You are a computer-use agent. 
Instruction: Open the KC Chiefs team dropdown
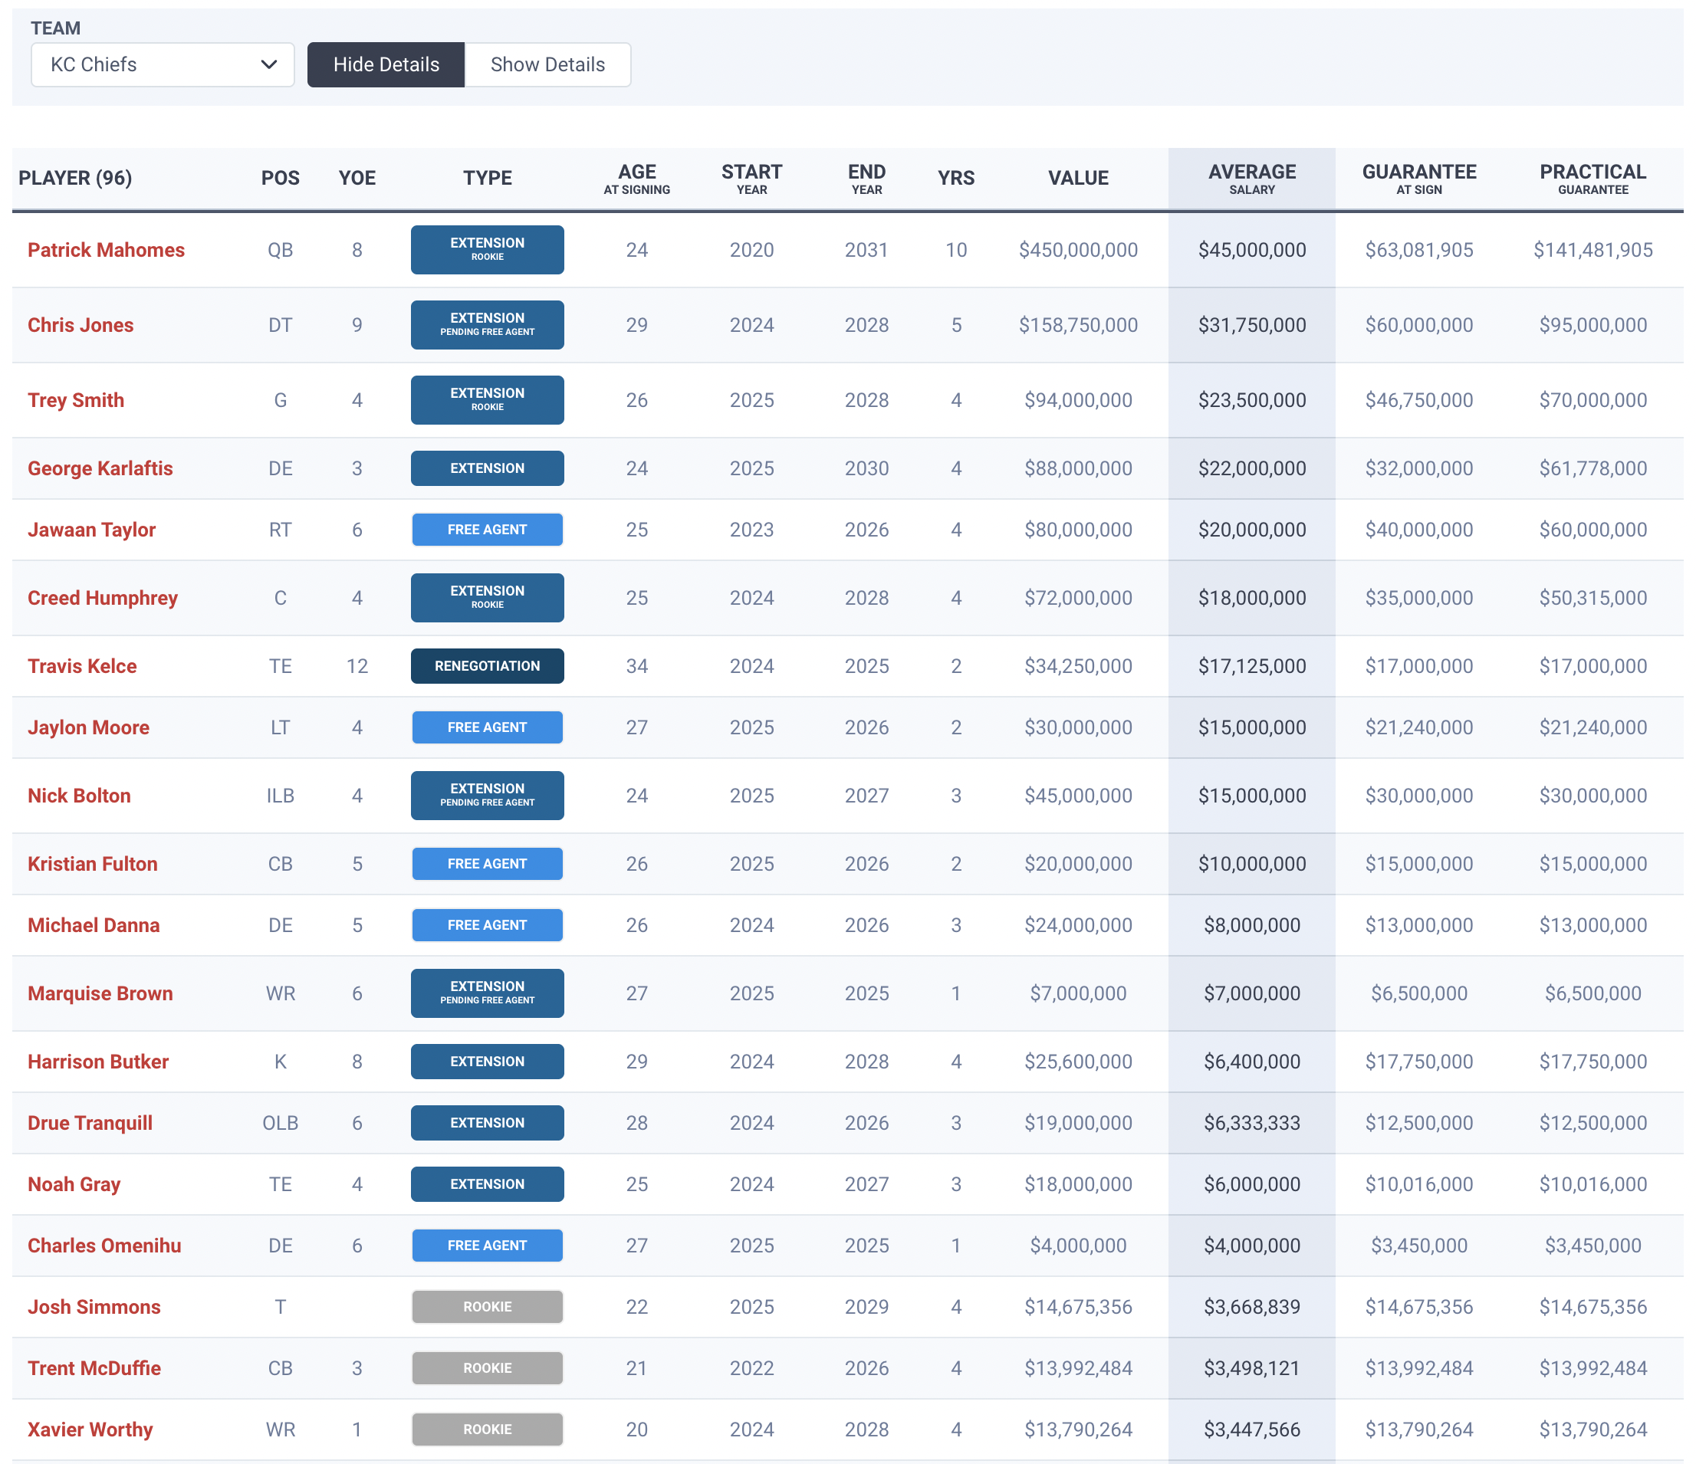pyautogui.click(x=162, y=64)
